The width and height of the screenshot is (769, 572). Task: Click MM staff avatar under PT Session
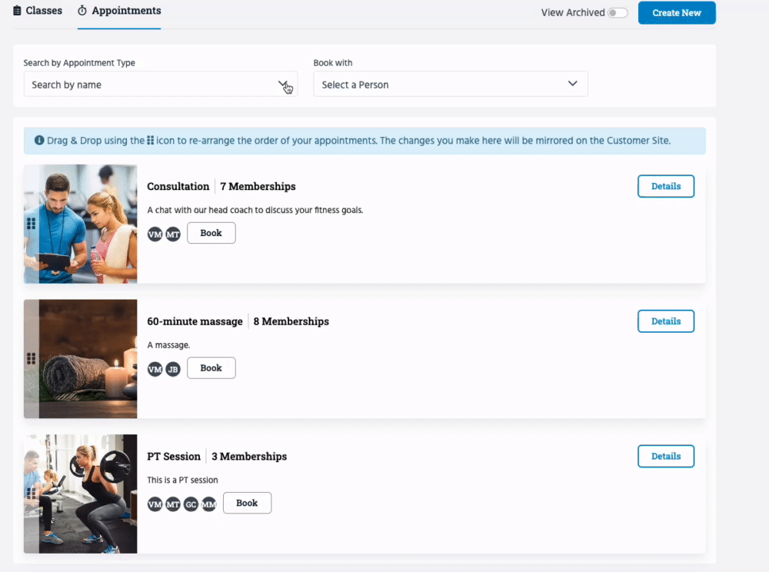coord(209,504)
